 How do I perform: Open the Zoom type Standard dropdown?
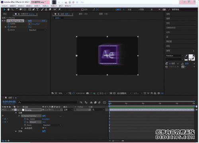click(37, 30)
